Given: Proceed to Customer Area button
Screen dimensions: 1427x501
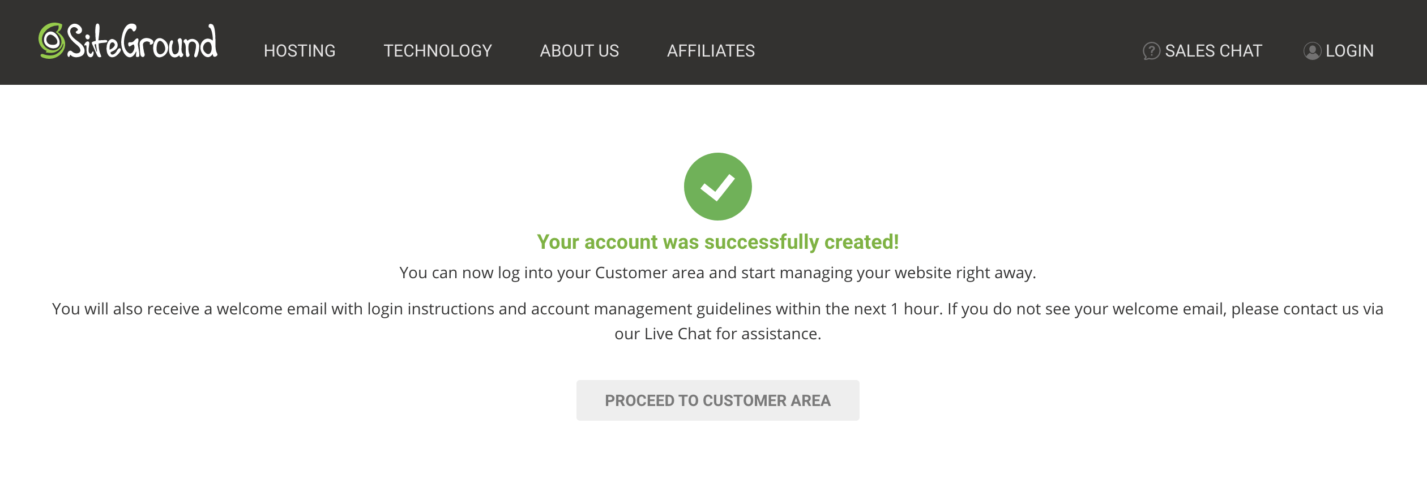Looking at the screenshot, I should 717,400.
